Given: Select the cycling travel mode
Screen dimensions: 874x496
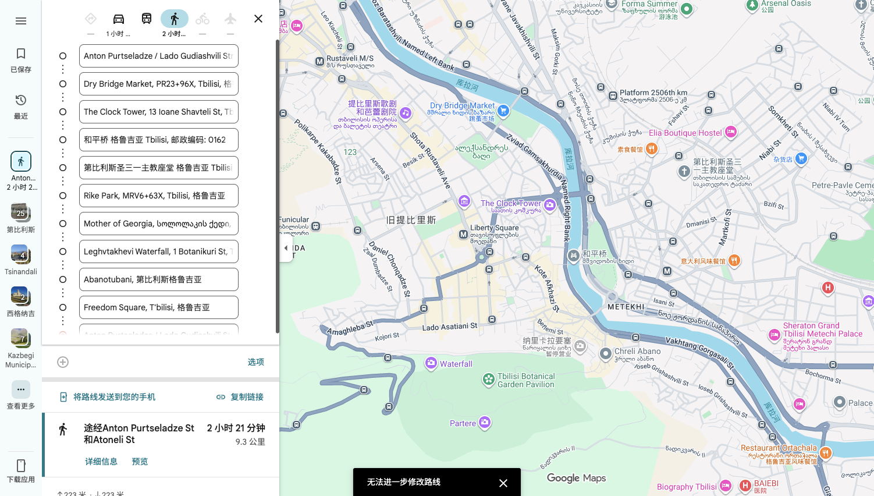Looking at the screenshot, I should 202,19.
